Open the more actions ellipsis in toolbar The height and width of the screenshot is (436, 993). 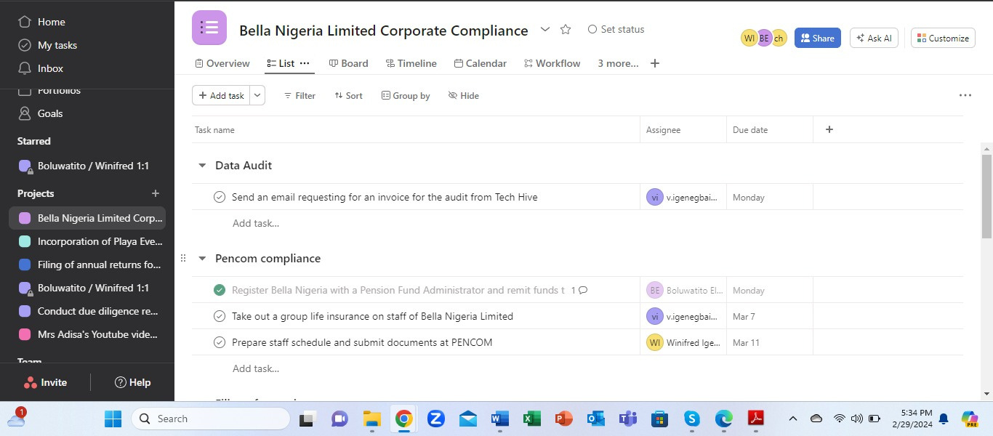pyautogui.click(x=965, y=95)
